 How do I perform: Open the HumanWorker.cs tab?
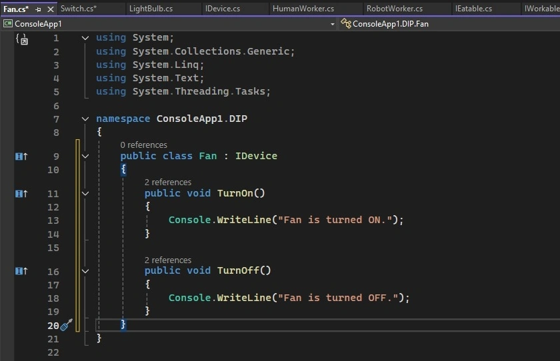click(303, 9)
